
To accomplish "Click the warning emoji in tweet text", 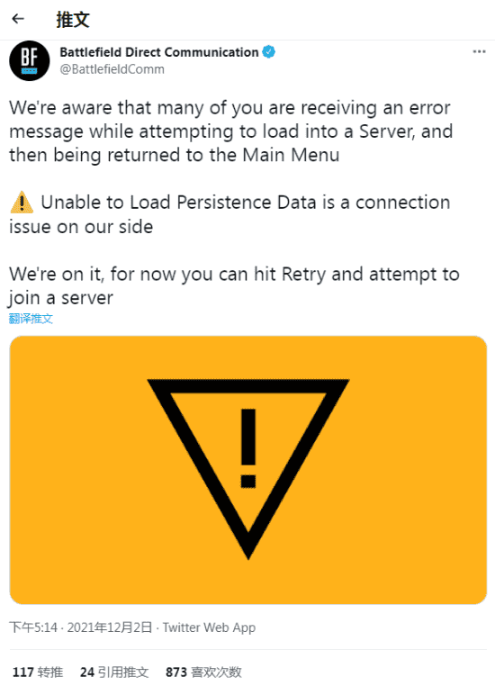I will click(x=22, y=203).
